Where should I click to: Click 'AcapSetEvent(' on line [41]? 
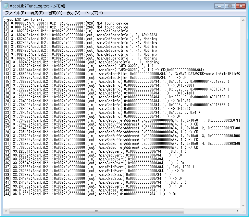click(111, 182)
